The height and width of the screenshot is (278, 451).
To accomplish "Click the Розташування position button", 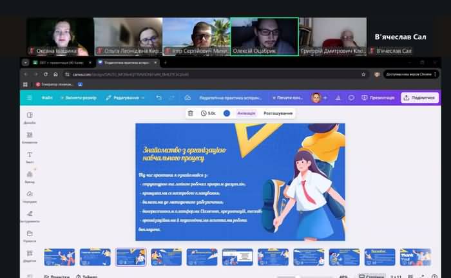I will 278,113.
